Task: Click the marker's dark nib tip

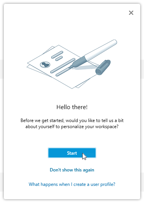Action: 70,67
